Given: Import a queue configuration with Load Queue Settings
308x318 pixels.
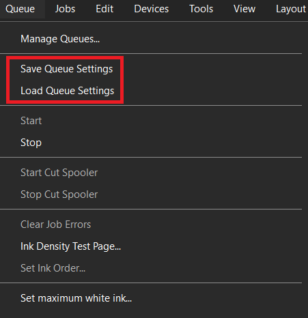Looking at the screenshot, I should click(151, 91).
